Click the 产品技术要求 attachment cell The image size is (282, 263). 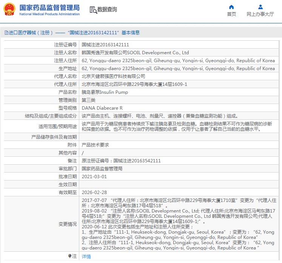tap(95, 145)
